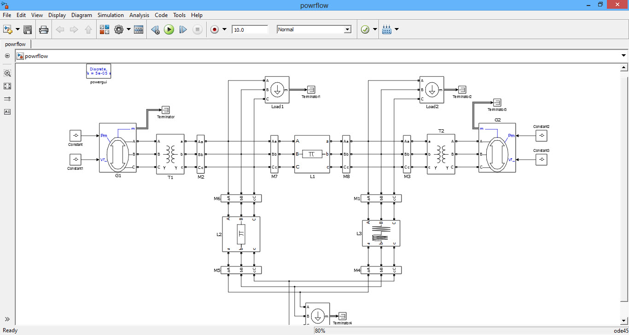Run the simulation with the green Play button
This screenshot has width=629, height=335.
click(169, 29)
